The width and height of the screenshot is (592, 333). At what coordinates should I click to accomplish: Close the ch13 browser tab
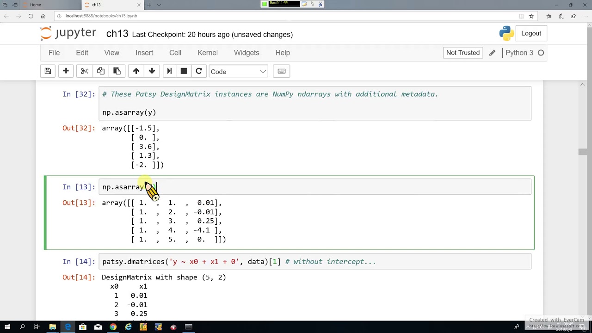139,5
